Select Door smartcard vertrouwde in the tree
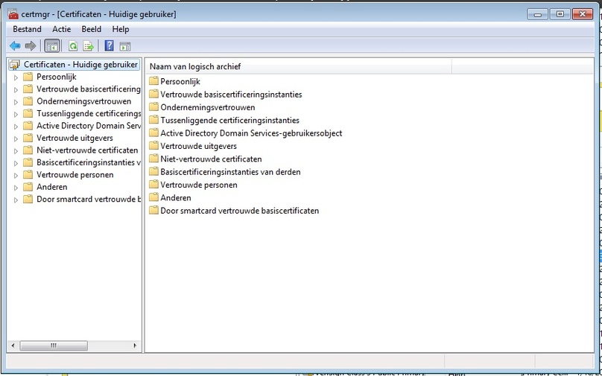The width and height of the screenshot is (602, 376). [x=89, y=199]
